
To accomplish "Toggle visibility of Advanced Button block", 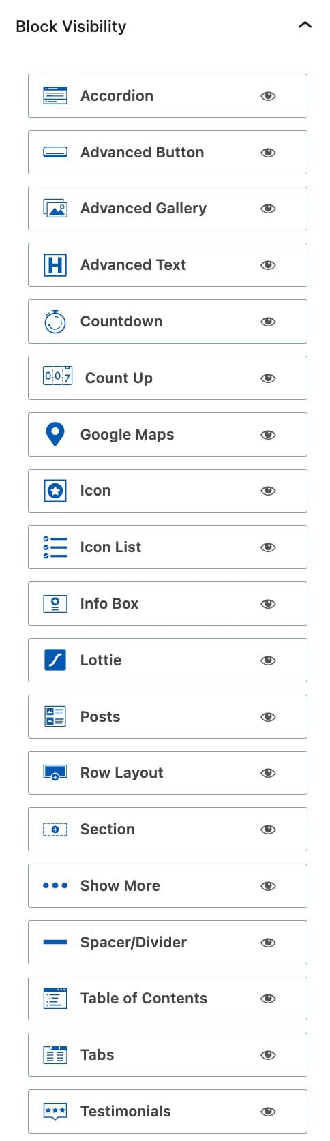I will click(269, 153).
